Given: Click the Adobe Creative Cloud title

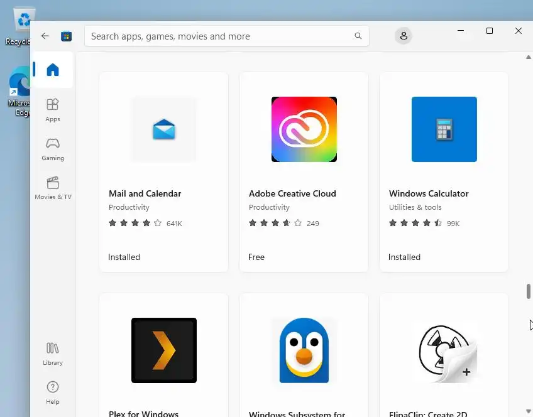Looking at the screenshot, I should [x=292, y=193].
